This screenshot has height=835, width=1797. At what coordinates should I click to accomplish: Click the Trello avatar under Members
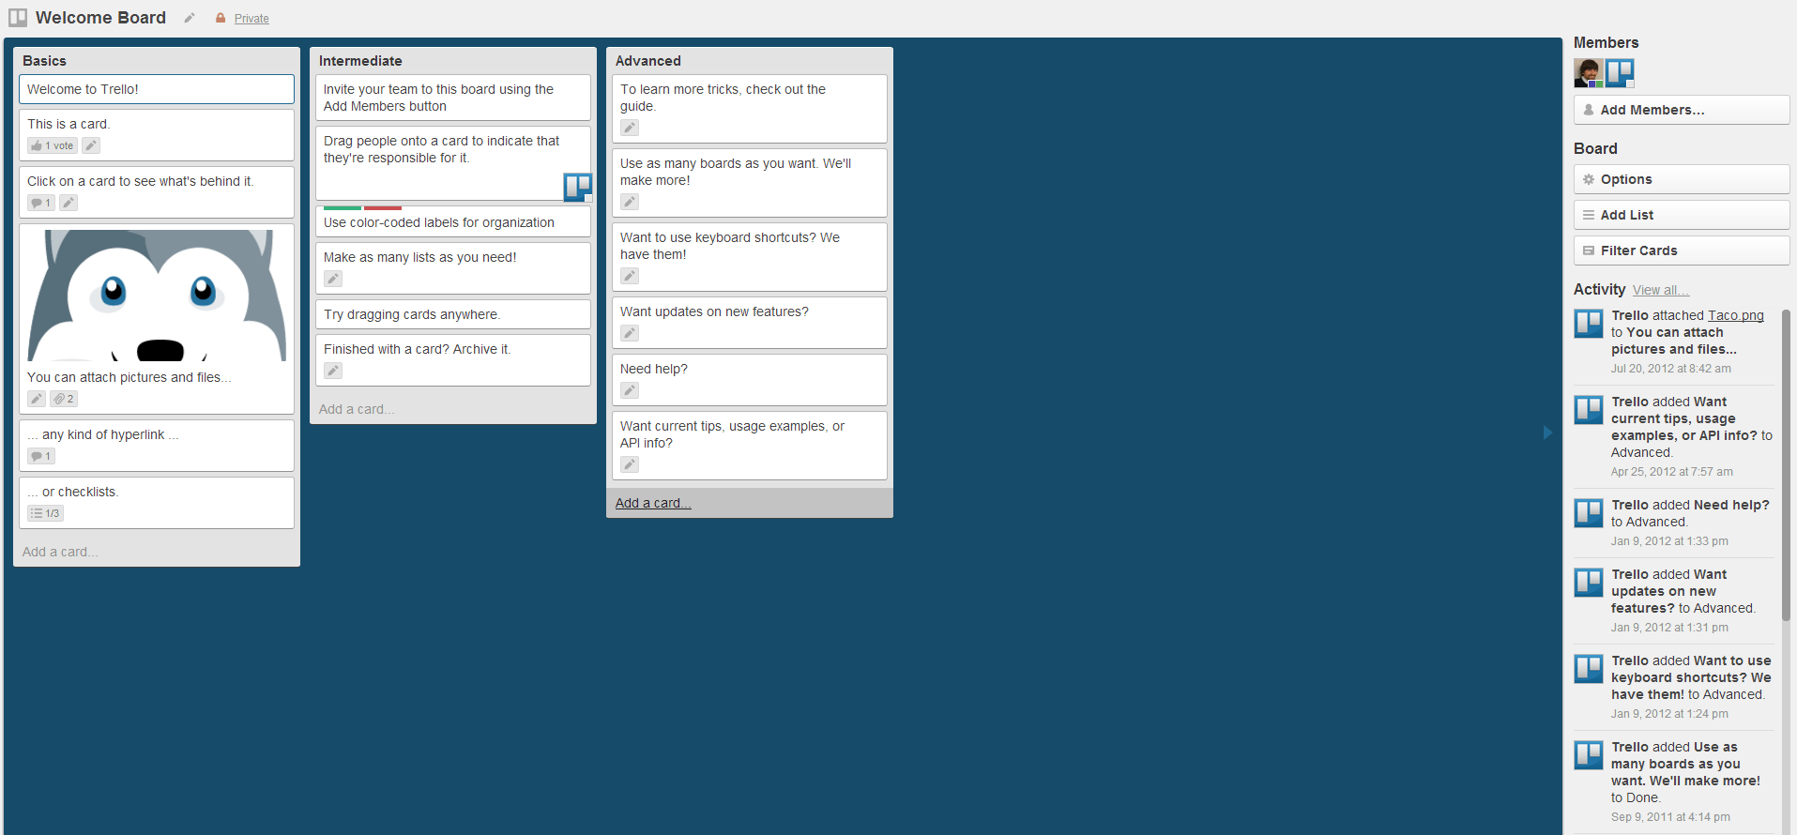pyautogui.click(x=1620, y=73)
